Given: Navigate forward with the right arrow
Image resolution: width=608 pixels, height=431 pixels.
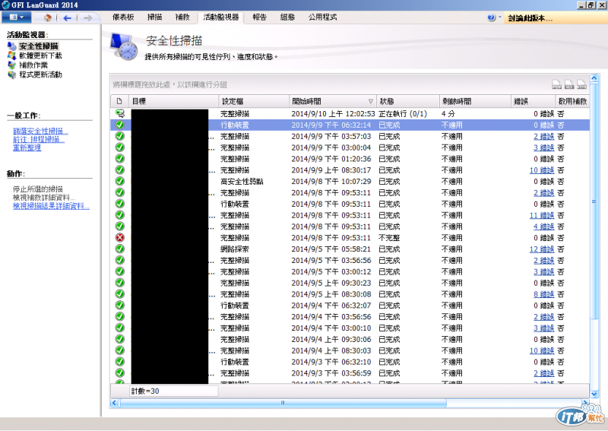Looking at the screenshot, I should pyautogui.click(x=88, y=17).
